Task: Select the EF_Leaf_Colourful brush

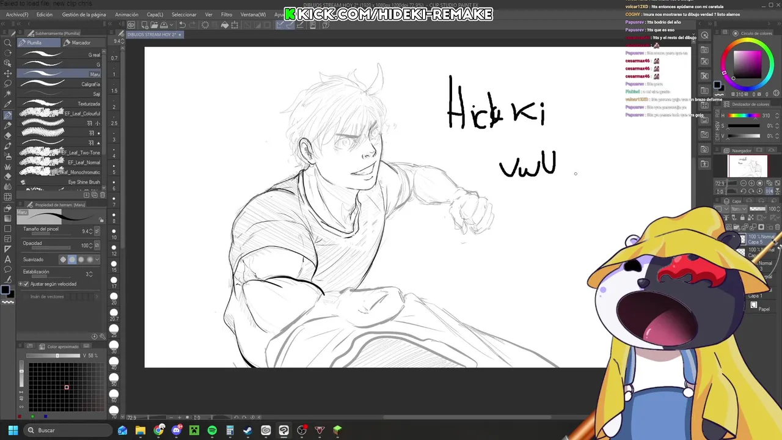Action: pyautogui.click(x=60, y=113)
